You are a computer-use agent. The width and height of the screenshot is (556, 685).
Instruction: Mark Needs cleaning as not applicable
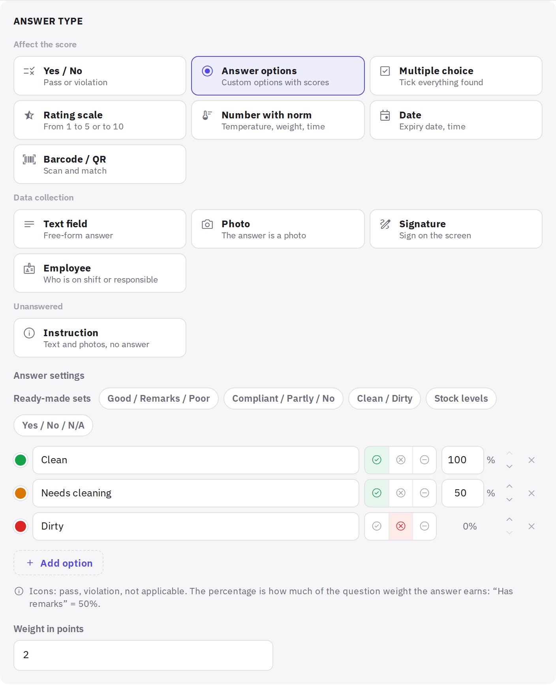(425, 493)
